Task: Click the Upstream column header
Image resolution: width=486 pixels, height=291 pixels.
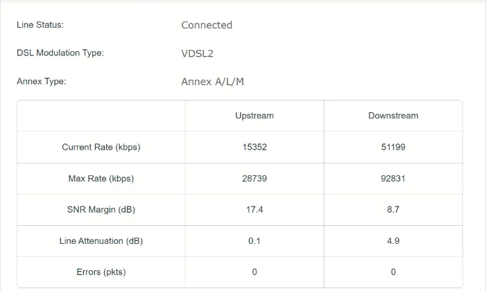Action: [x=254, y=116]
